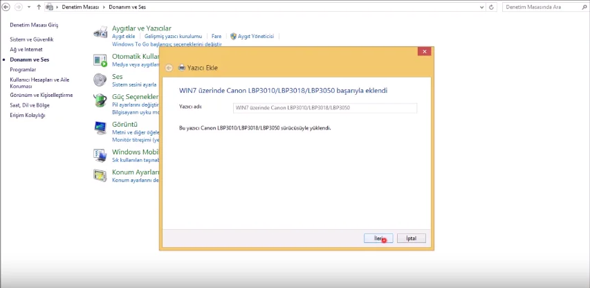
Task: Expand the address bar history dropdown
Action: (482, 7)
